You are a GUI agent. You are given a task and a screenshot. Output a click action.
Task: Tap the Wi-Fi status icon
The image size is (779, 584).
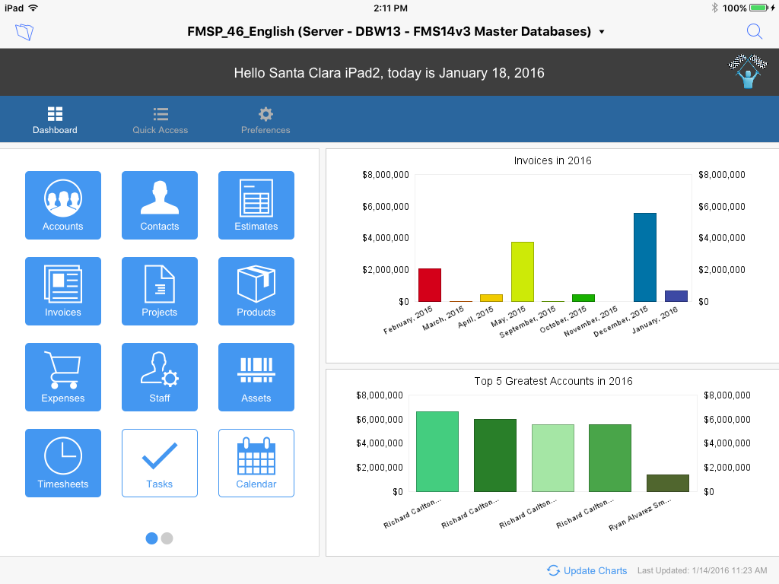(x=33, y=8)
